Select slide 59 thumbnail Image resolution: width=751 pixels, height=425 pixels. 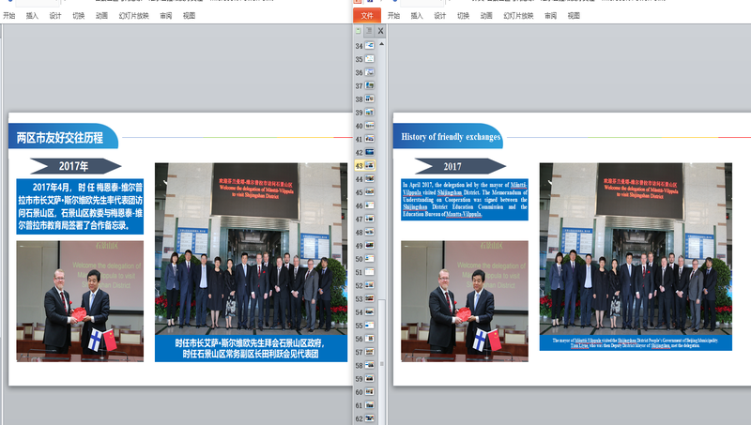point(369,379)
